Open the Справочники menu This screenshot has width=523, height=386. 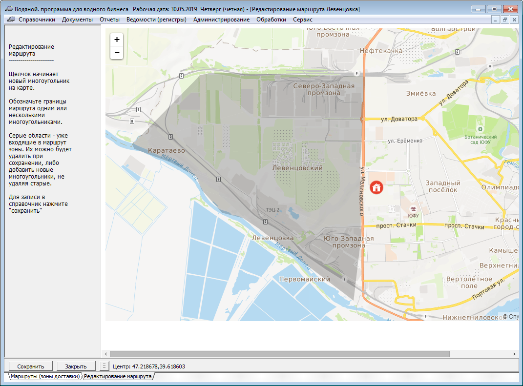coord(37,20)
